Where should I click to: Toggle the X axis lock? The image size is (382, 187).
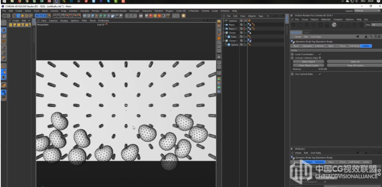(37, 16)
